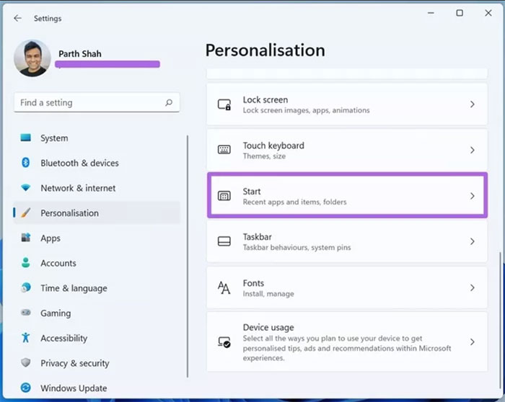
Task: Click the Find a setting search box
Action: coord(90,103)
